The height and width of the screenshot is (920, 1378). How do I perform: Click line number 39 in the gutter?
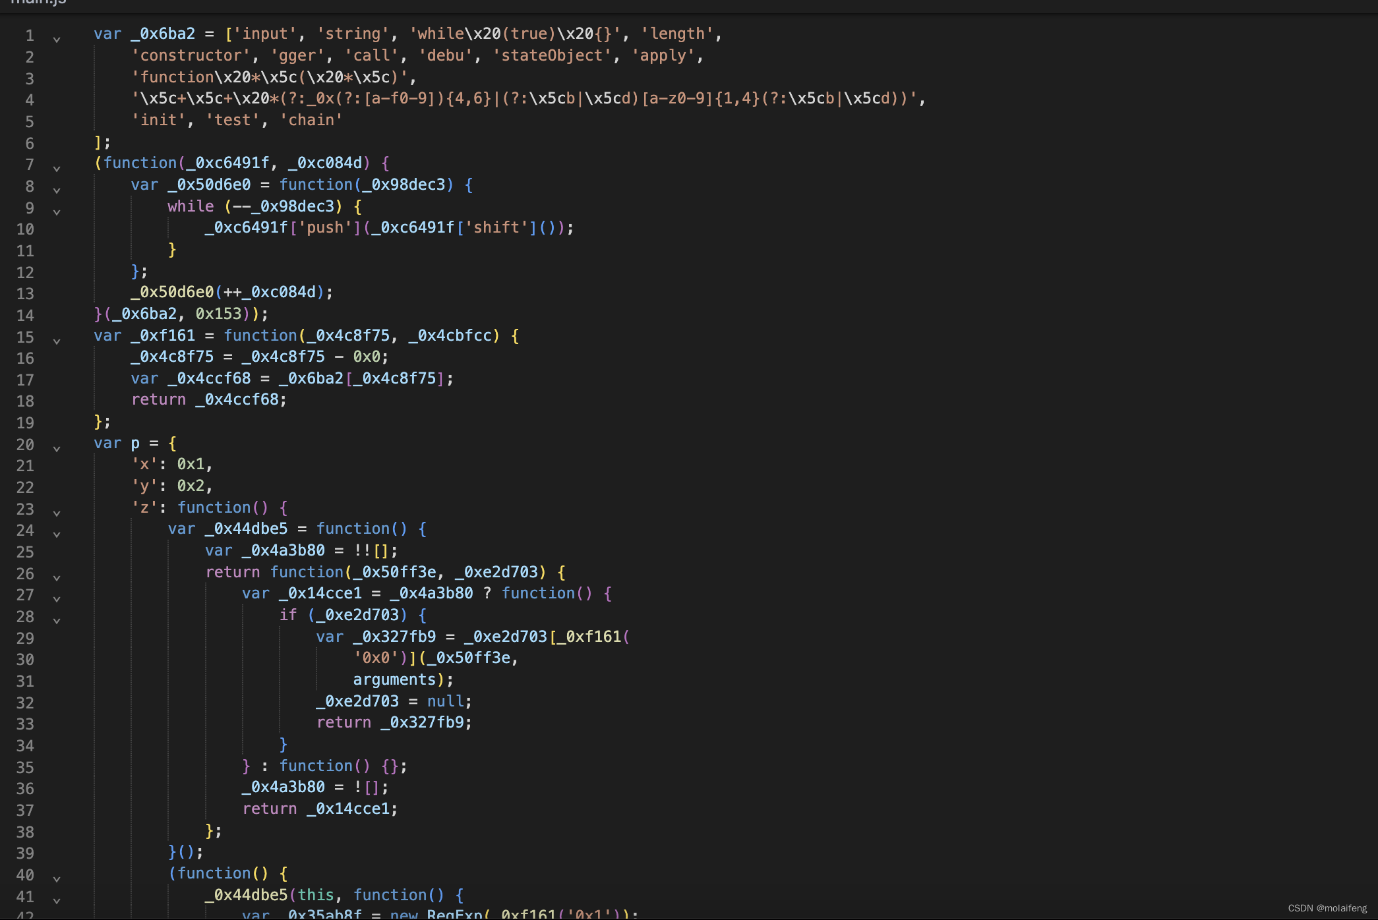pos(25,853)
